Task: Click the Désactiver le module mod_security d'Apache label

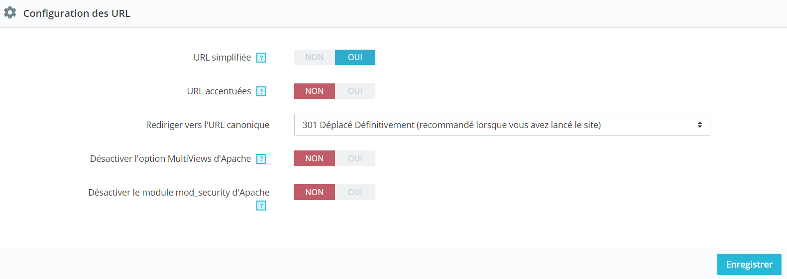Action: (179, 193)
